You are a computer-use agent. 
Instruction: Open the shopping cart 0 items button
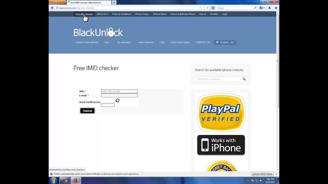click(225, 42)
